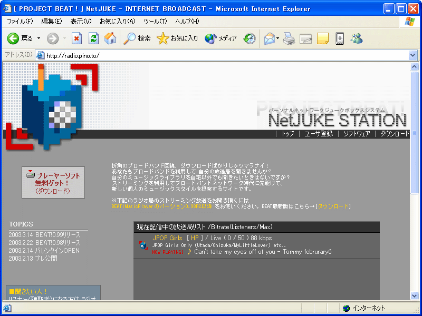This screenshot has width=422, height=316.
Task: Click the scrollbar down arrow
Action: pyautogui.click(x=414, y=295)
